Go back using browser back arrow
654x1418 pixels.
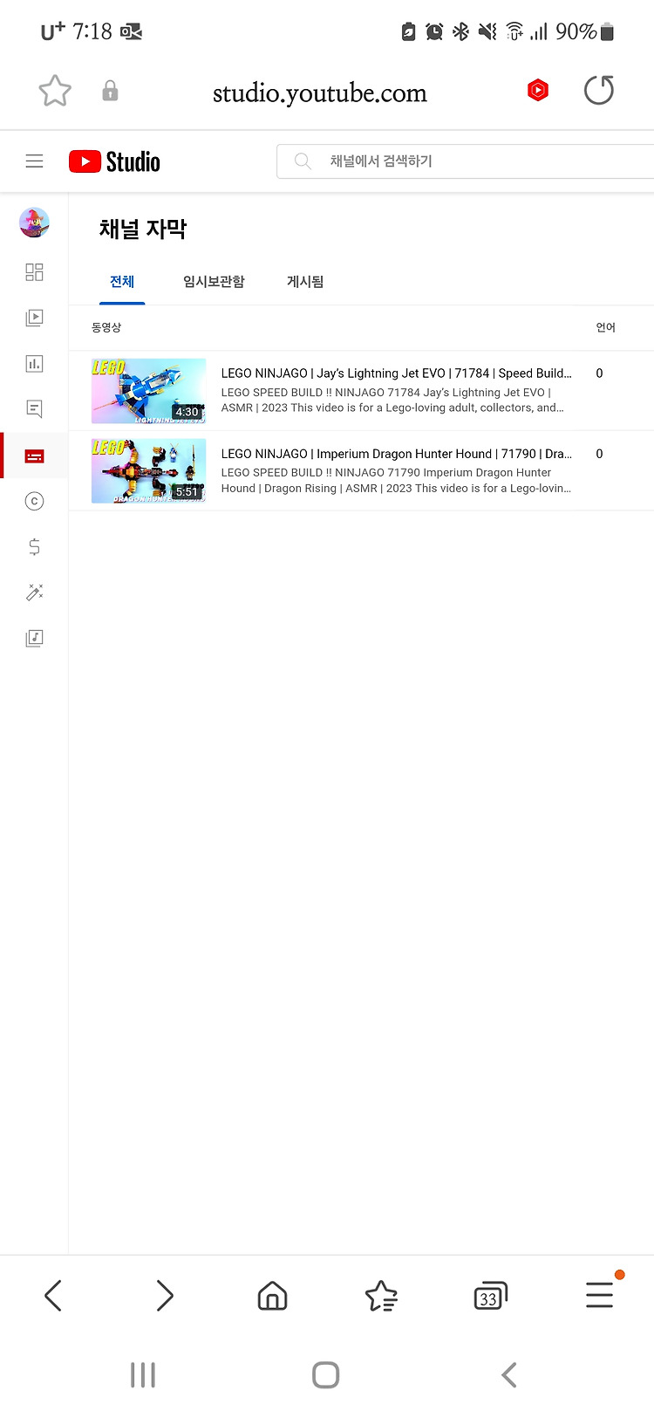(53, 1296)
